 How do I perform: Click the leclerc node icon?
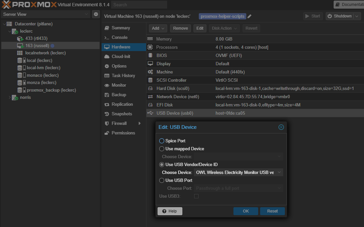point(15,31)
